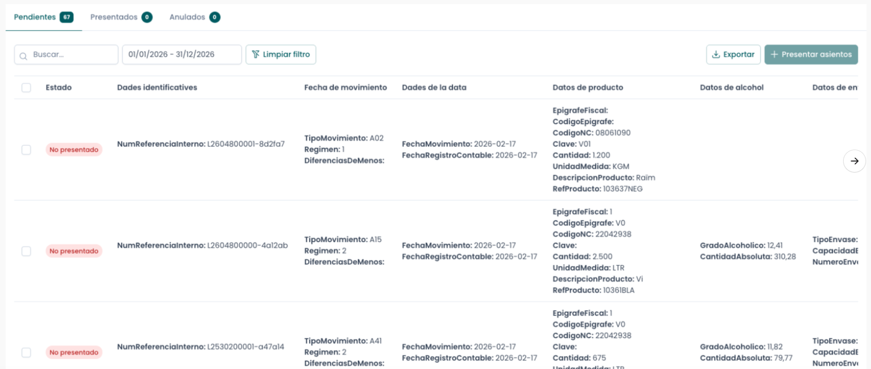
Task: Click the Fecha de movimiento column header
Action: pyautogui.click(x=346, y=87)
